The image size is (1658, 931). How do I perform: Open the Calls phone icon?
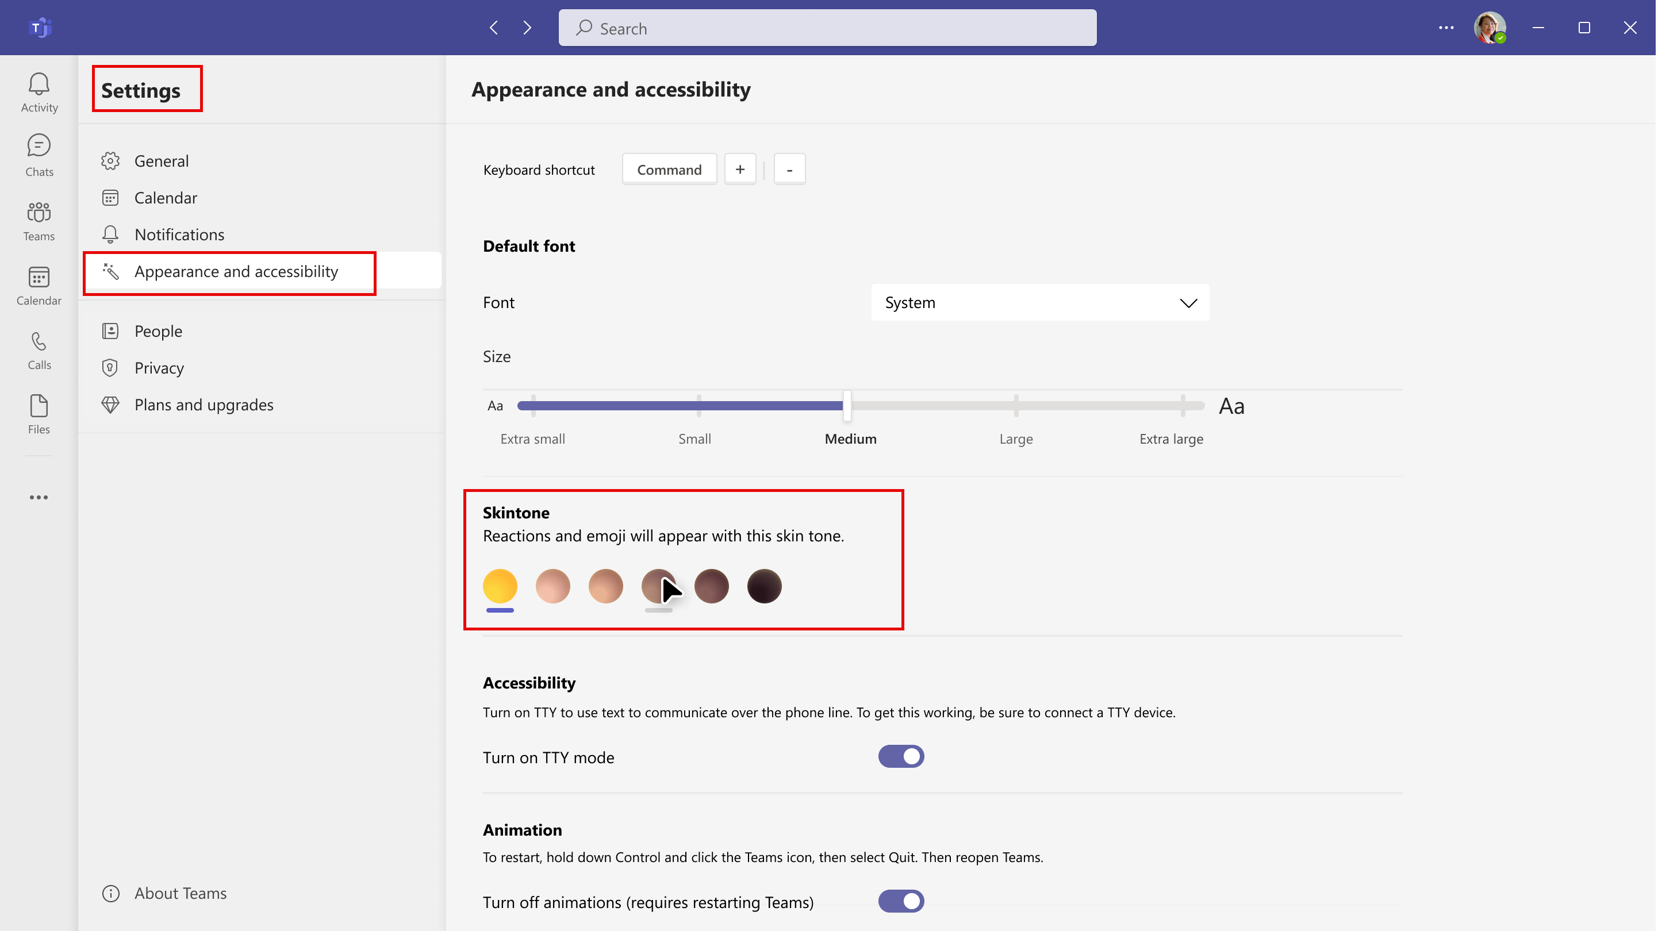[39, 350]
